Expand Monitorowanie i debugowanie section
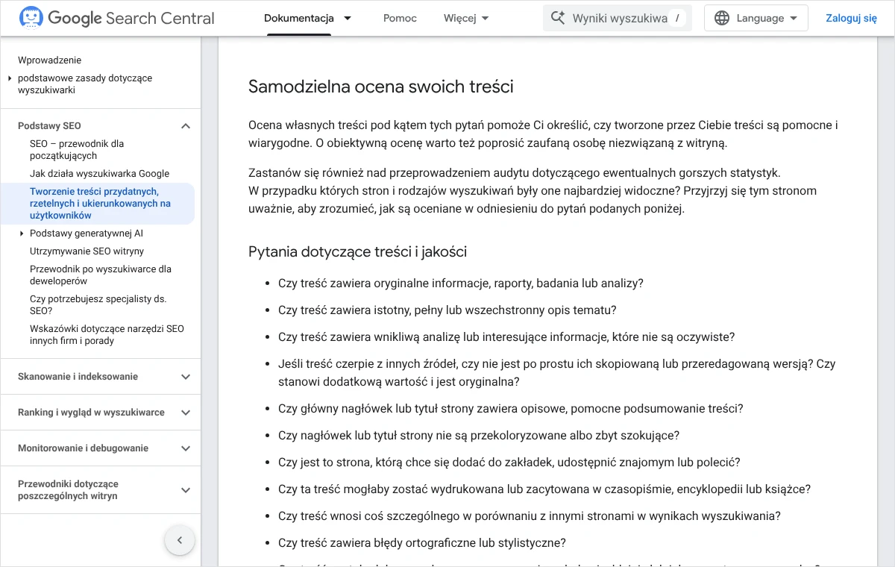Image resolution: width=895 pixels, height=567 pixels. [x=186, y=448]
